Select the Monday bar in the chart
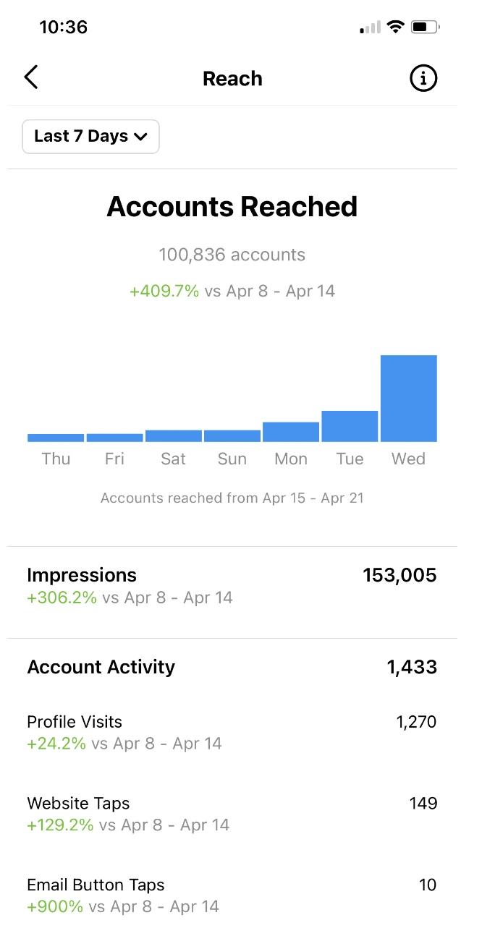 (x=290, y=430)
